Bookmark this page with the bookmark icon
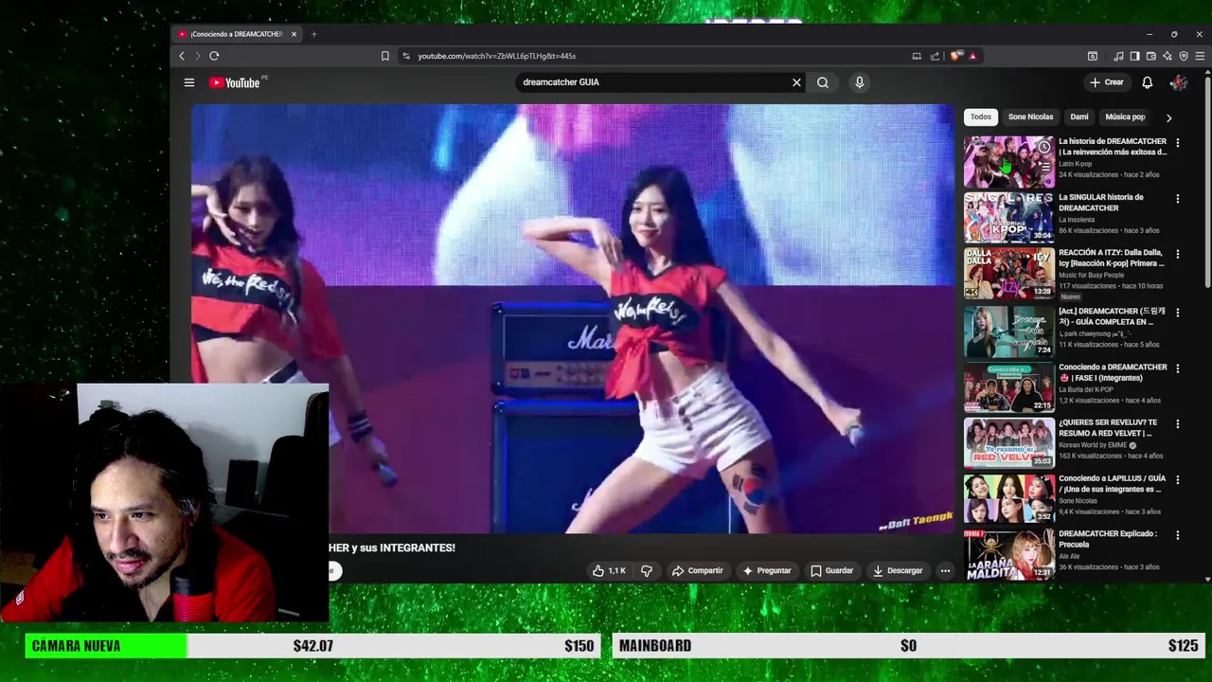This screenshot has width=1212, height=682. pos(384,56)
